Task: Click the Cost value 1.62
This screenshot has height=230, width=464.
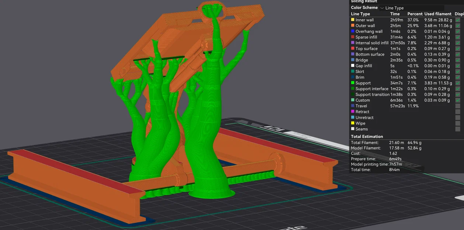Action: (393, 153)
